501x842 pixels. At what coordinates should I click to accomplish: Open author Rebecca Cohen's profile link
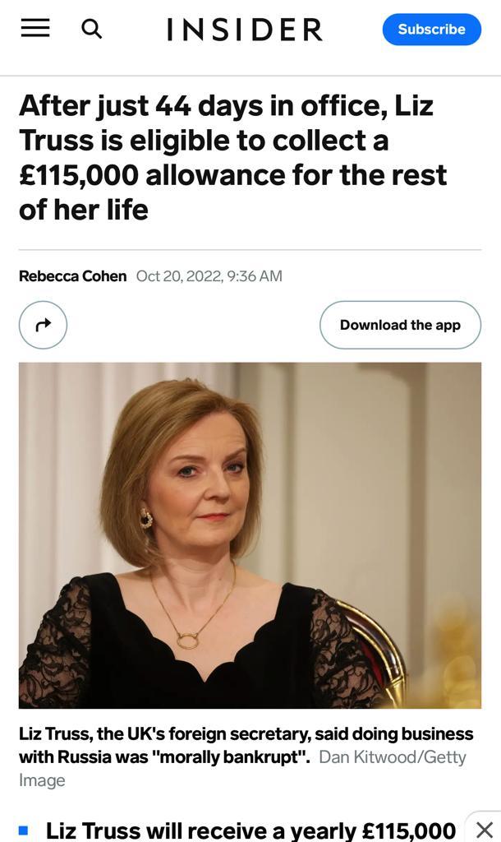click(x=72, y=276)
